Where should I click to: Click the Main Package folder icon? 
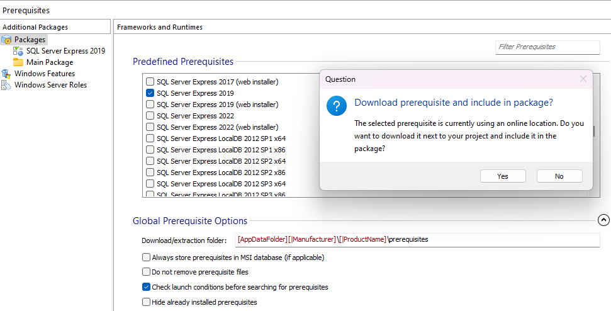pos(18,62)
